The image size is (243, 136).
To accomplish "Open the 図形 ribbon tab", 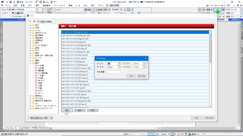I will tap(15, 5).
